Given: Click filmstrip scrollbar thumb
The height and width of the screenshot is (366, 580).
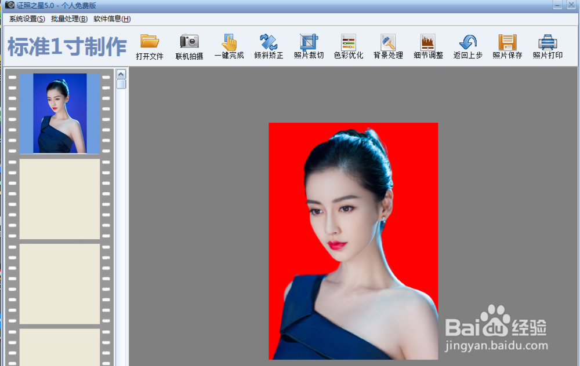Looking at the screenshot, I should point(121,84).
